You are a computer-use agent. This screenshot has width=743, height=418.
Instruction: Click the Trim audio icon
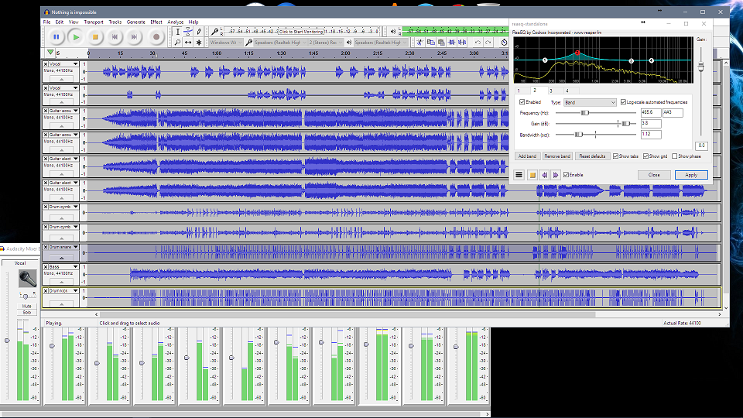coord(451,42)
